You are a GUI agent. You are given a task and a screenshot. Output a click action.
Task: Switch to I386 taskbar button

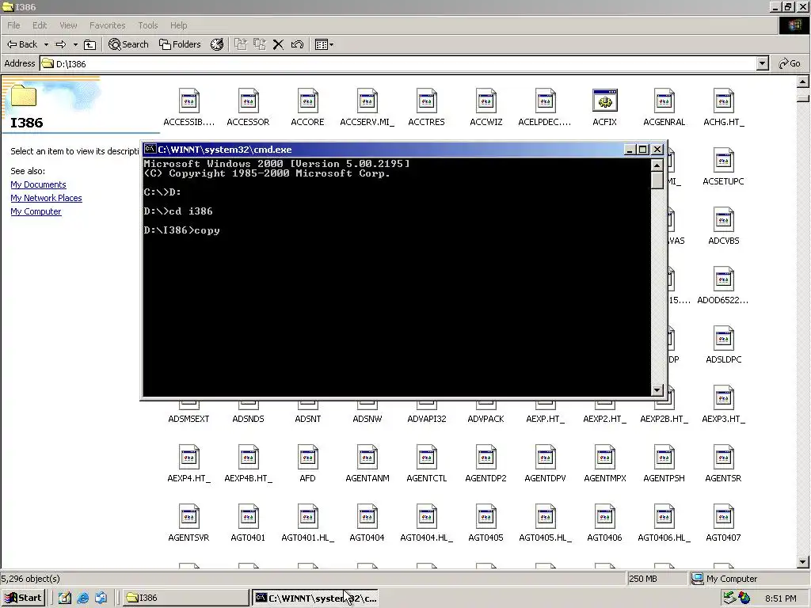click(x=186, y=598)
